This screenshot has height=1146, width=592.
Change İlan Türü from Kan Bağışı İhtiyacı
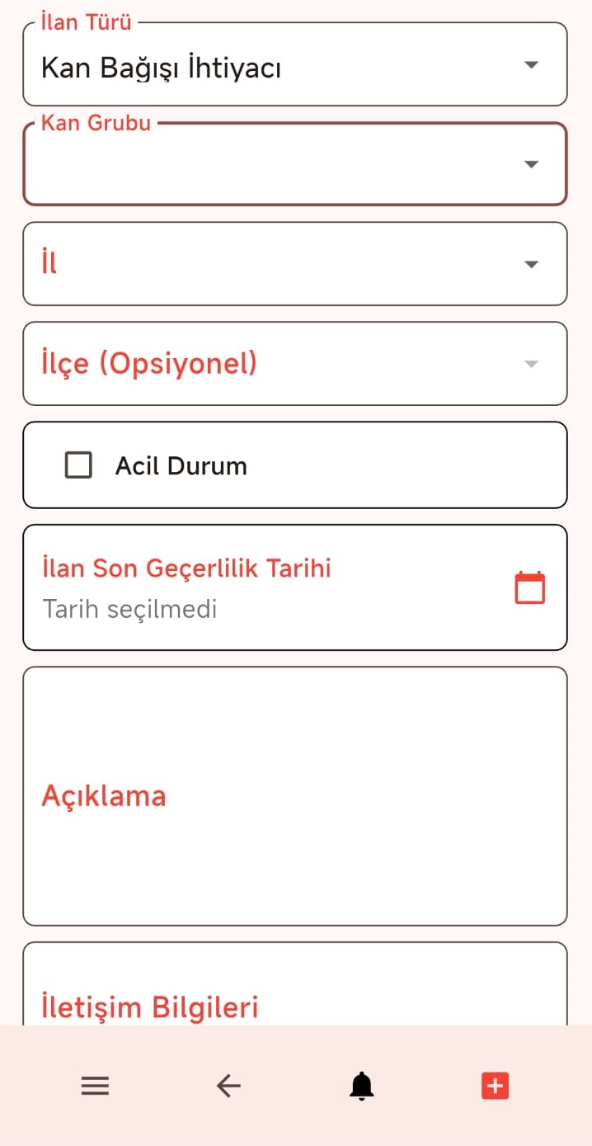295,64
